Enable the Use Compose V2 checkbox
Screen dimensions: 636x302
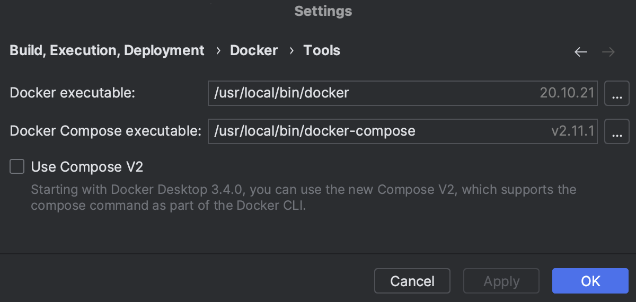click(x=17, y=167)
